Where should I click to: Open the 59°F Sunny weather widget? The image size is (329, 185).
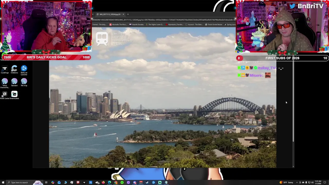[286, 182]
